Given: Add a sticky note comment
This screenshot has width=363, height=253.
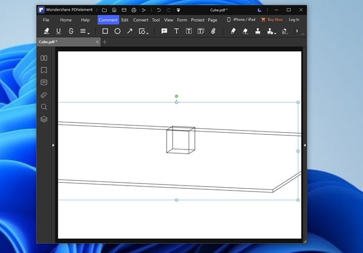Looking at the screenshot, I should [x=164, y=31].
